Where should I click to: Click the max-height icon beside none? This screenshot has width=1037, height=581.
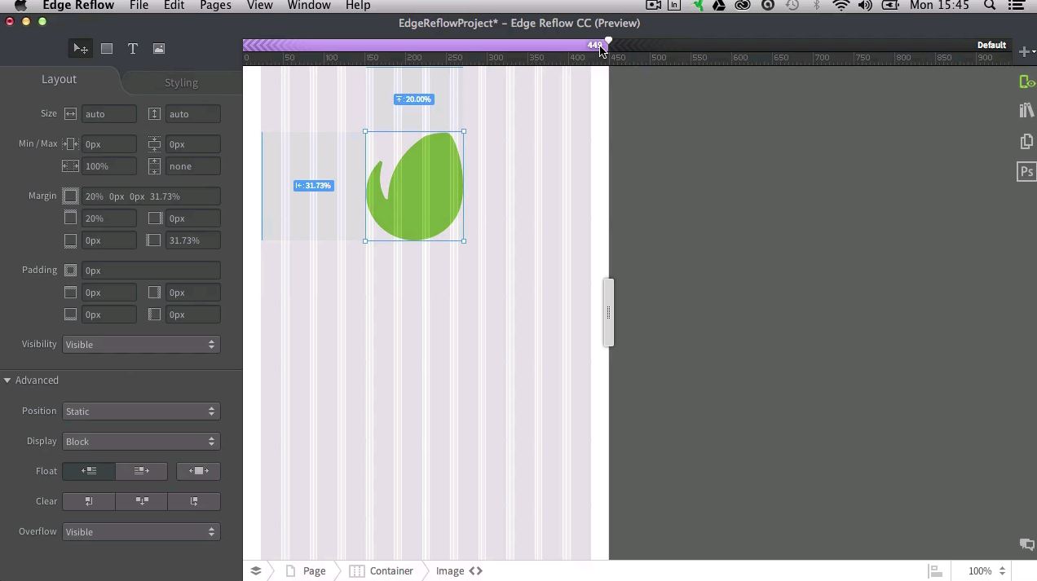154,166
